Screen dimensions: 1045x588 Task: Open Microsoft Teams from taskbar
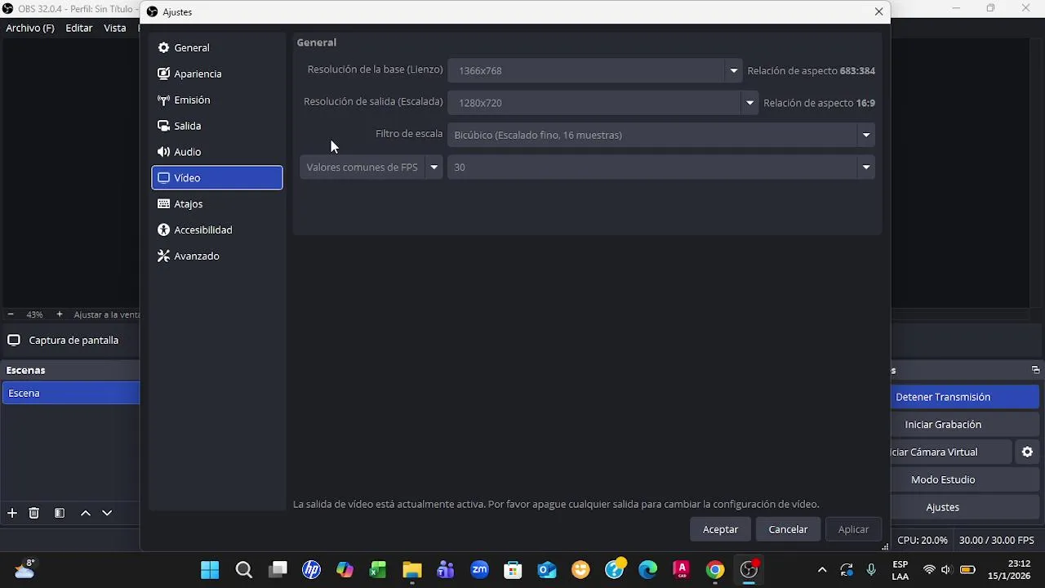(x=446, y=570)
